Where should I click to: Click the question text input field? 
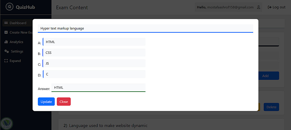(145, 28)
